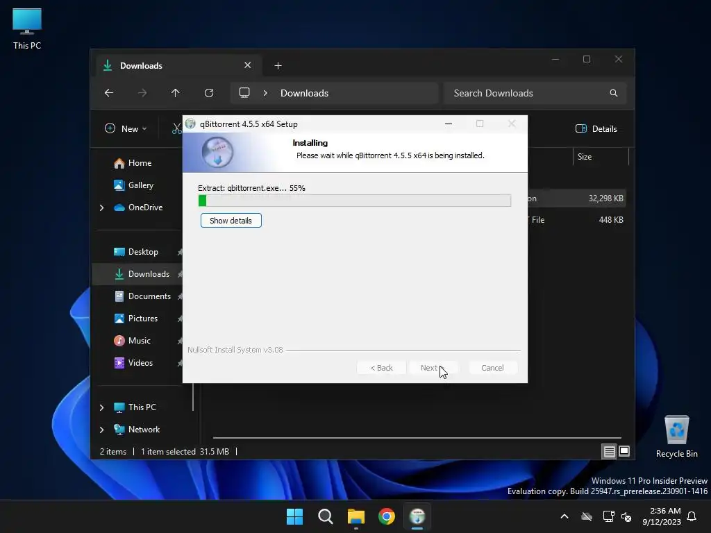
Task: Go back in File Explorer
Action: click(109, 93)
